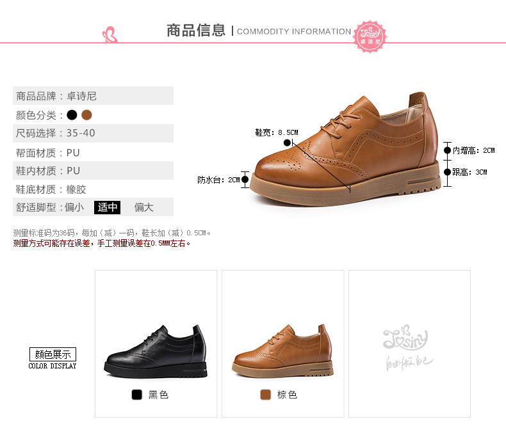Open the large brown brogue shoe image
This screenshot has width=506, height=426.
click(345, 149)
